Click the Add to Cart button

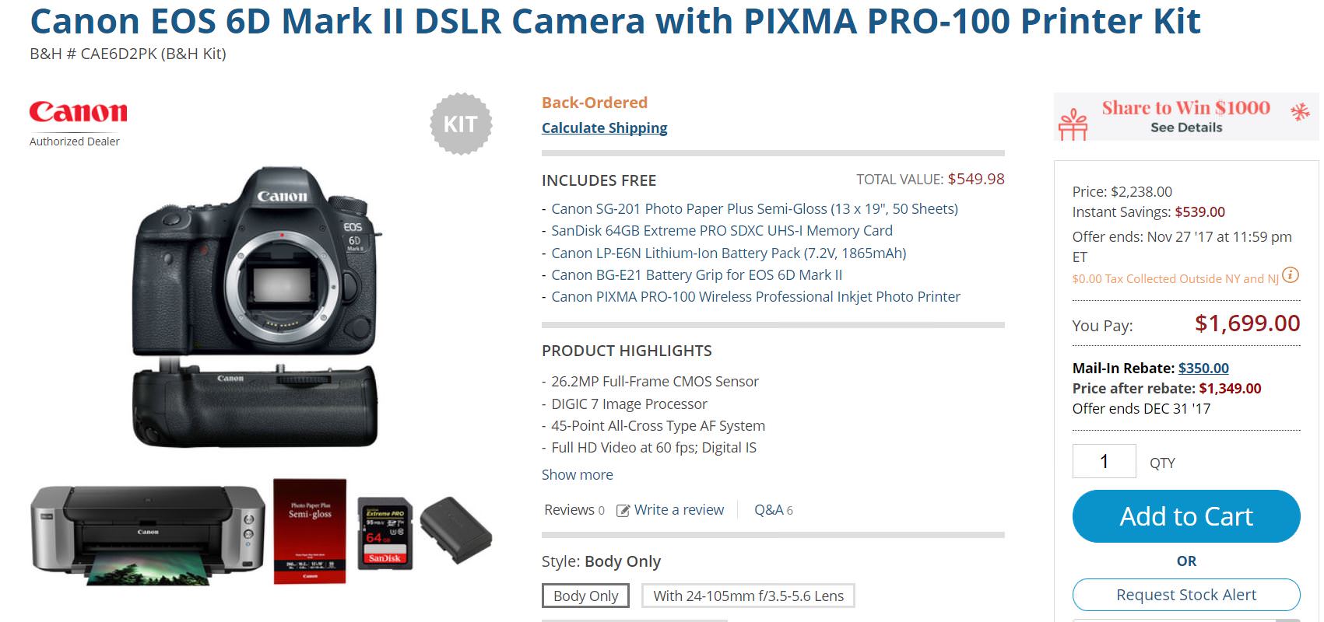click(1186, 516)
